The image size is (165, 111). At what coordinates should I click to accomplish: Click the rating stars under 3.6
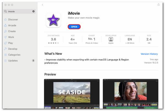tap(53, 43)
